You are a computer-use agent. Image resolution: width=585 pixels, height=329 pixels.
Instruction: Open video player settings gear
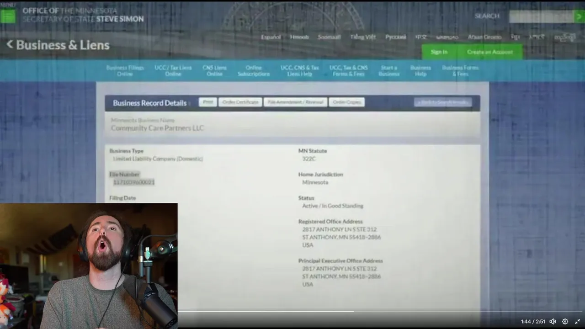tap(565, 322)
